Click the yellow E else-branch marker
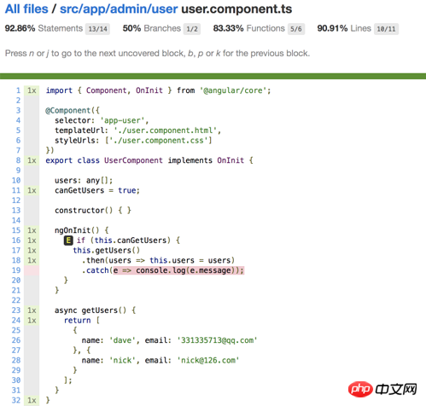Image resolution: width=426 pixels, height=406 pixels. 68,241
